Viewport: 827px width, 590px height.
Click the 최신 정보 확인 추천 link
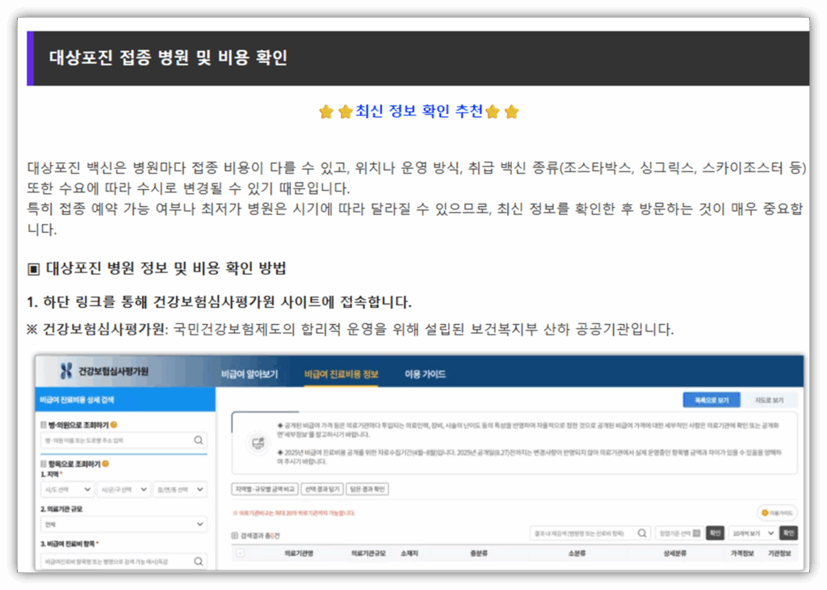click(x=419, y=111)
